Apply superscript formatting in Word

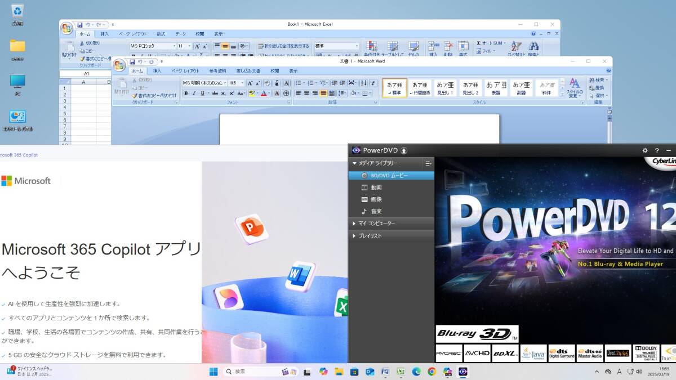point(232,93)
